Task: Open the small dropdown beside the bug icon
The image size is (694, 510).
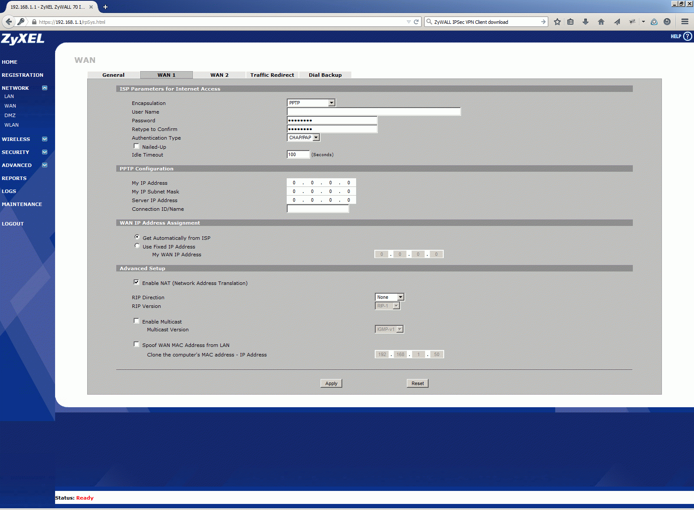Action: coord(643,22)
